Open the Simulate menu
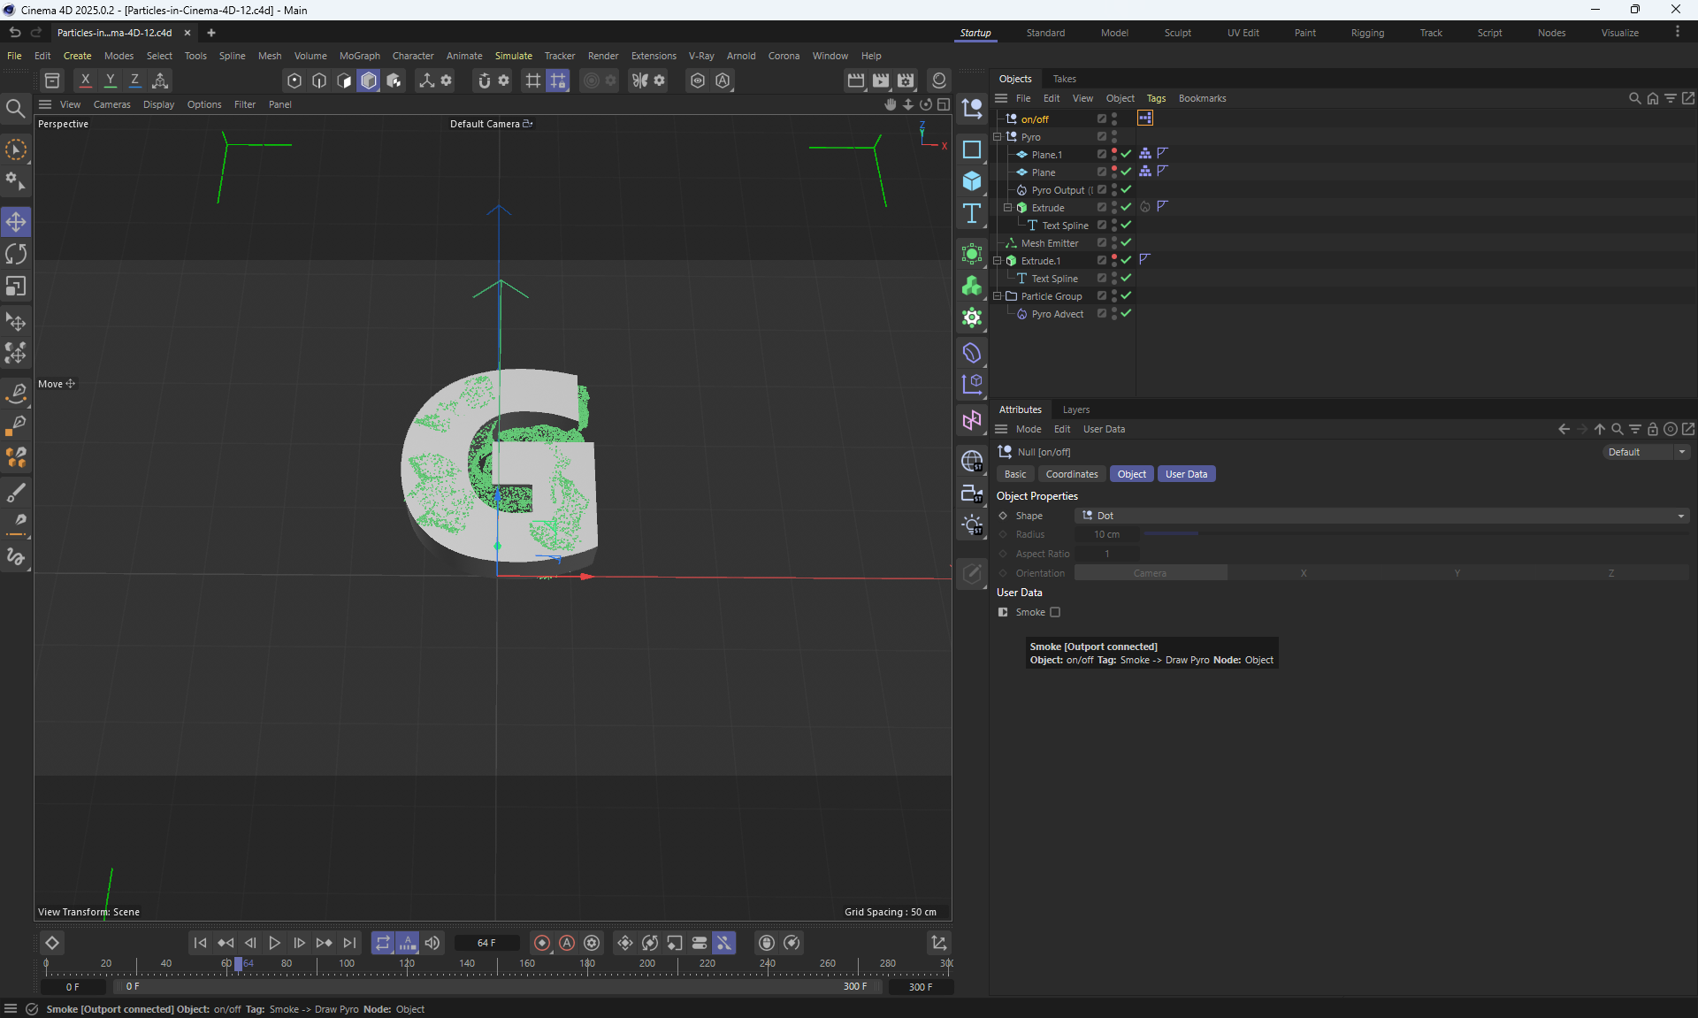This screenshot has width=1698, height=1018. (513, 56)
